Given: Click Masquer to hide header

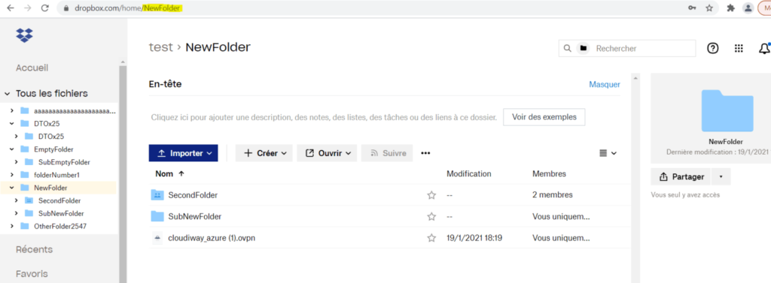Looking at the screenshot, I should (605, 84).
